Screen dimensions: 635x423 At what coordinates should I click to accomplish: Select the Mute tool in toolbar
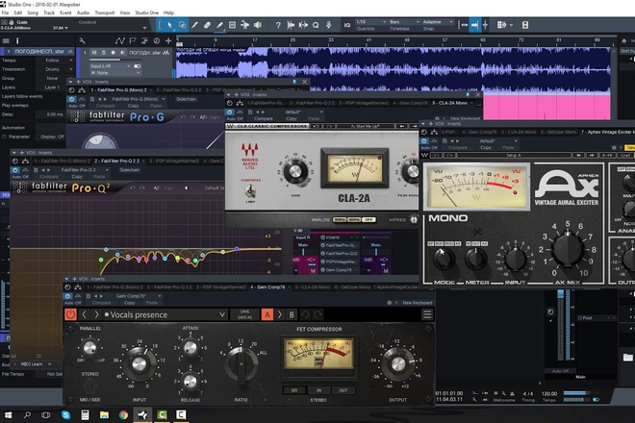[x=232, y=25]
